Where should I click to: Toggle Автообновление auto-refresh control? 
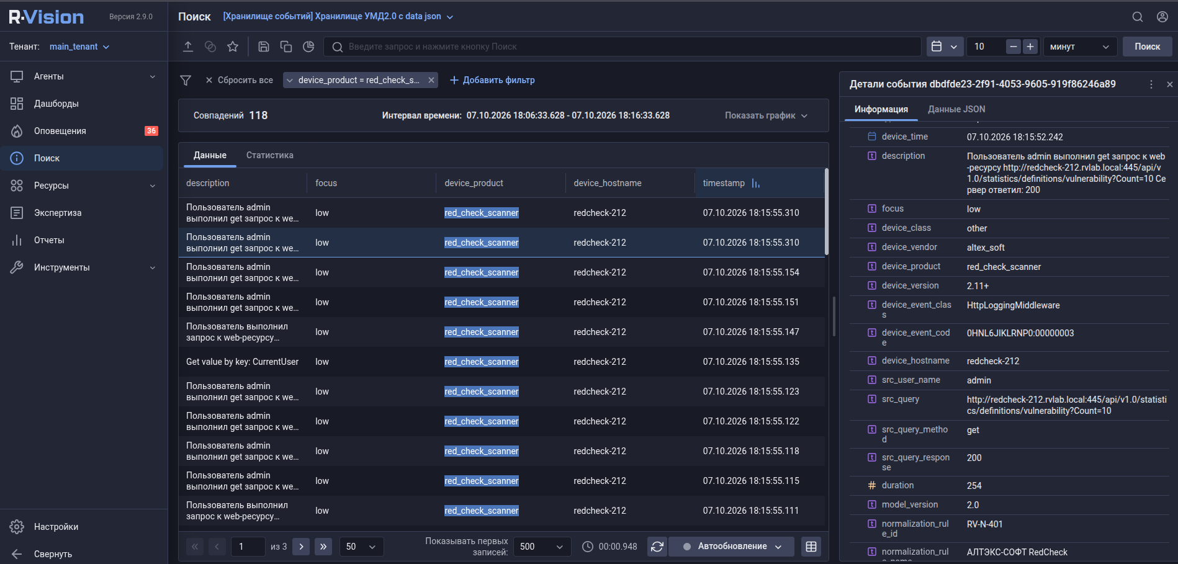click(x=731, y=547)
